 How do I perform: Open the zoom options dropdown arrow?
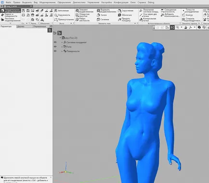(182, 27)
